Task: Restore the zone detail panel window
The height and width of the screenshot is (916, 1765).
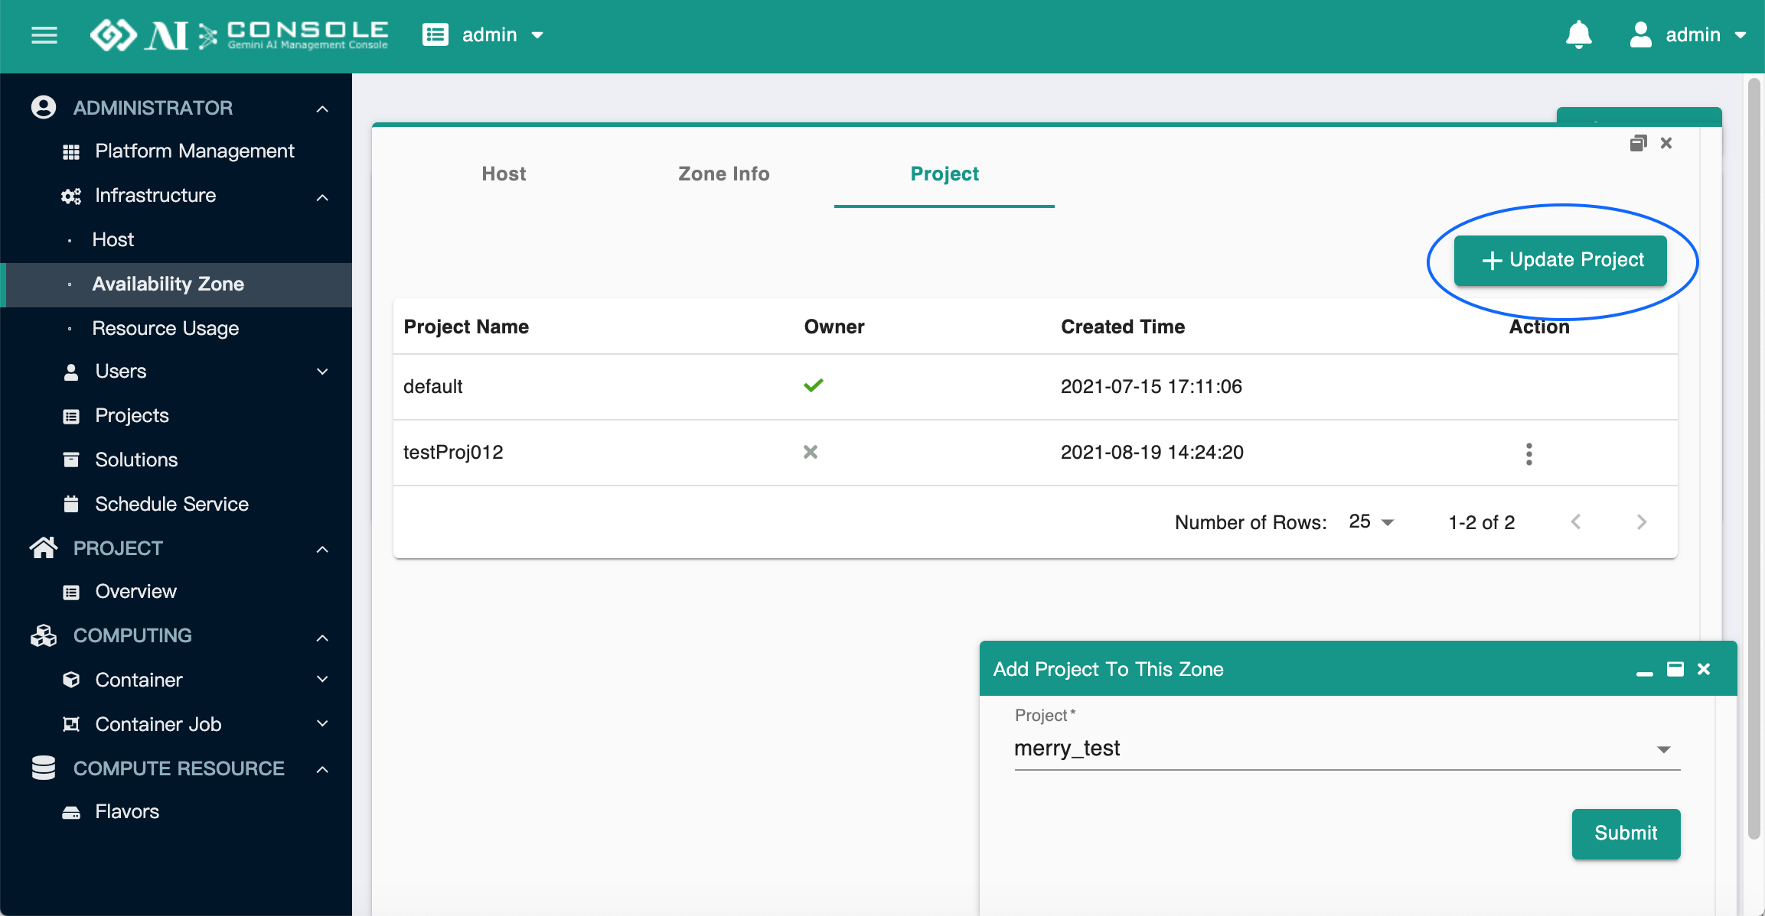Action: (x=1638, y=143)
